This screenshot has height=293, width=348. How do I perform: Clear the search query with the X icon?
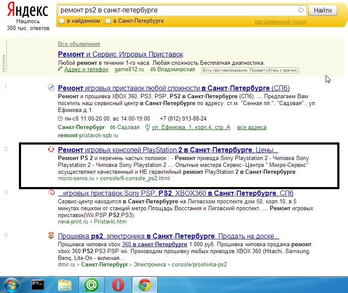(301, 10)
